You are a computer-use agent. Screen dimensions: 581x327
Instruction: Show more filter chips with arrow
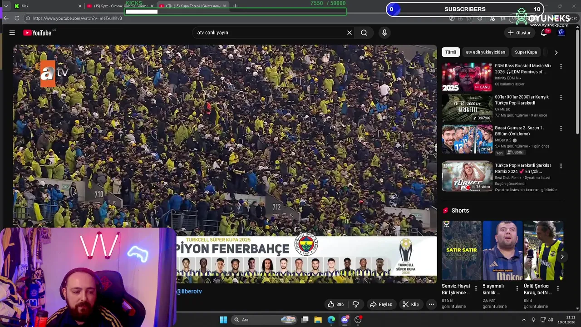pyautogui.click(x=556, y=52)
